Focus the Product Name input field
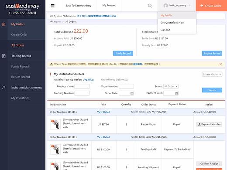Viewport: 227px width, 170px height. [x=82, y=86]
